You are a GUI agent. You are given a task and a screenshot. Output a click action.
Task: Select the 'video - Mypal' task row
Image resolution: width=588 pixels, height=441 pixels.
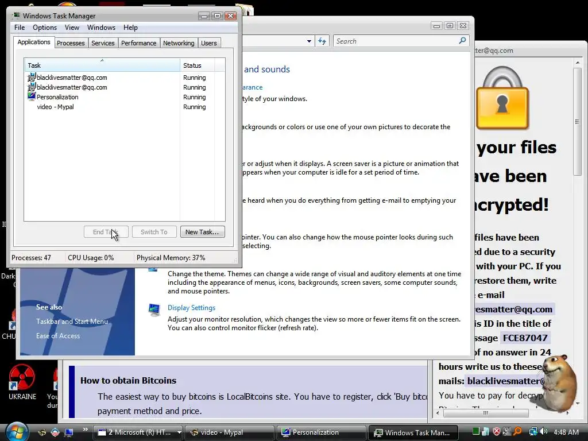coord(125,107)
